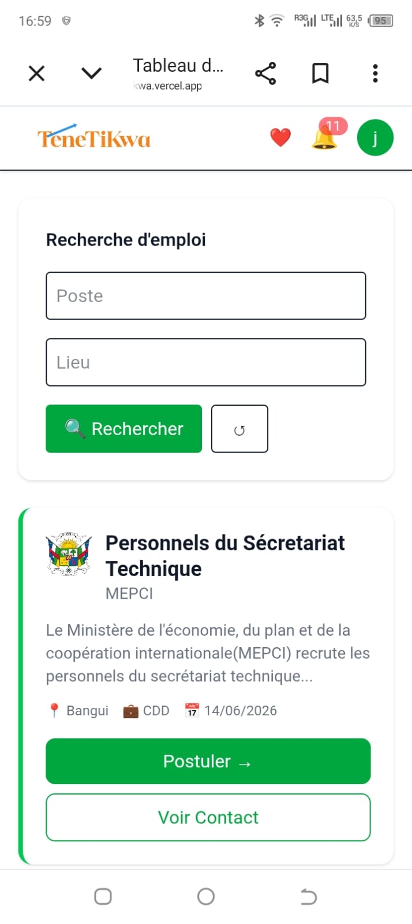Expand the chevron-down tab options
The height and width of the screenshot is (924, 412).
pos(91,73)
